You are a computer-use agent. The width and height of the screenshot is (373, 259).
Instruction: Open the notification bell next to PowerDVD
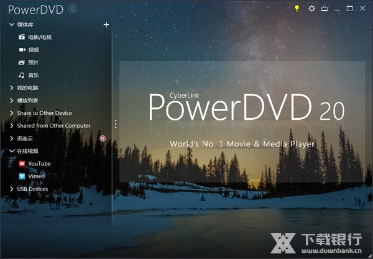[x=73, y=9]
